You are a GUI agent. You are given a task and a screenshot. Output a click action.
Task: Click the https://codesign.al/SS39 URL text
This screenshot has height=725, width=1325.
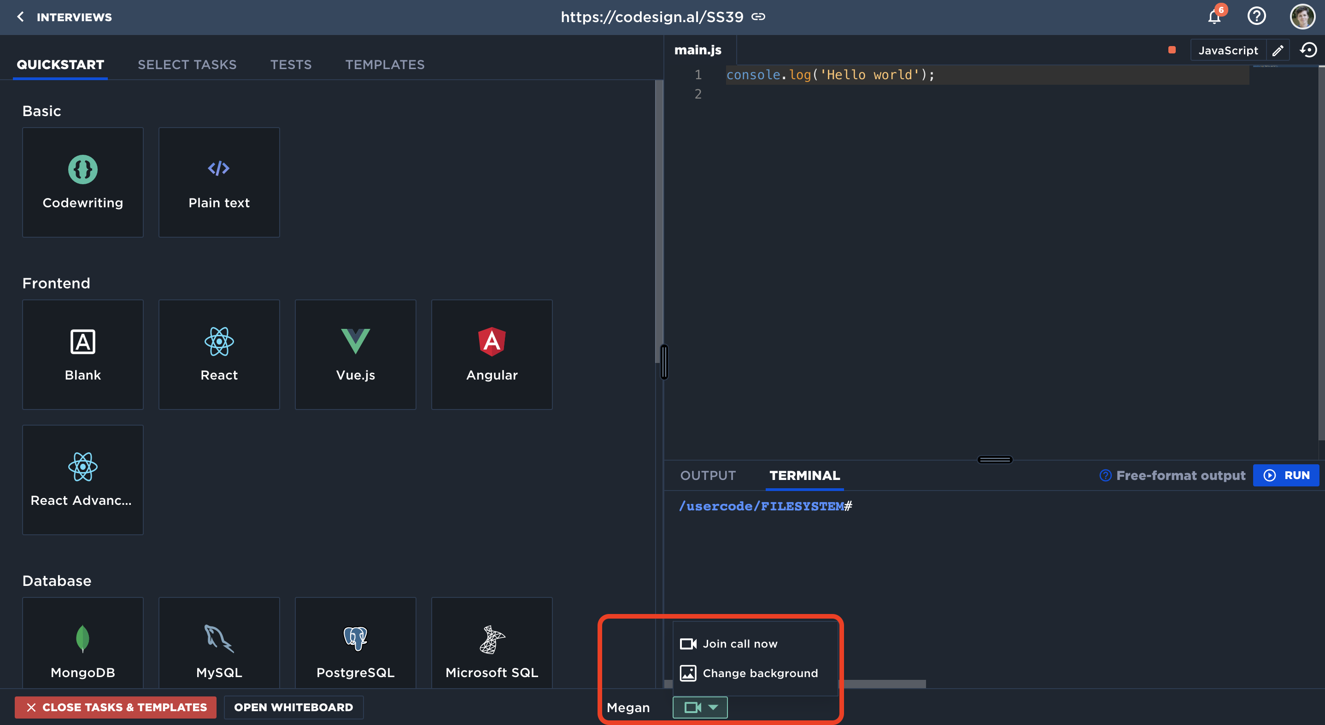tap(652, 17)
